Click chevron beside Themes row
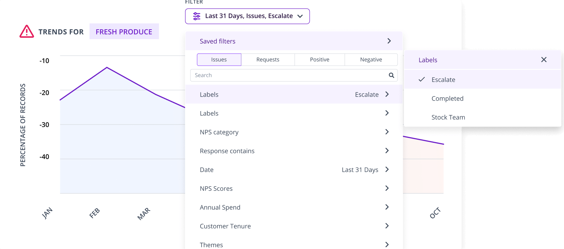This screenshot has width=564, height=249. pyautogui.click(x=387, y=244)
